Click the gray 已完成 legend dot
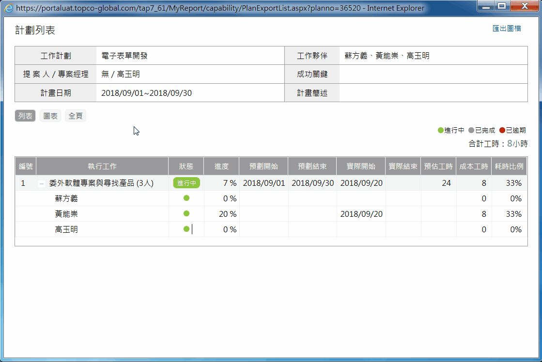Viewport: 542px width, 362px height. click(x=471, y=130)
